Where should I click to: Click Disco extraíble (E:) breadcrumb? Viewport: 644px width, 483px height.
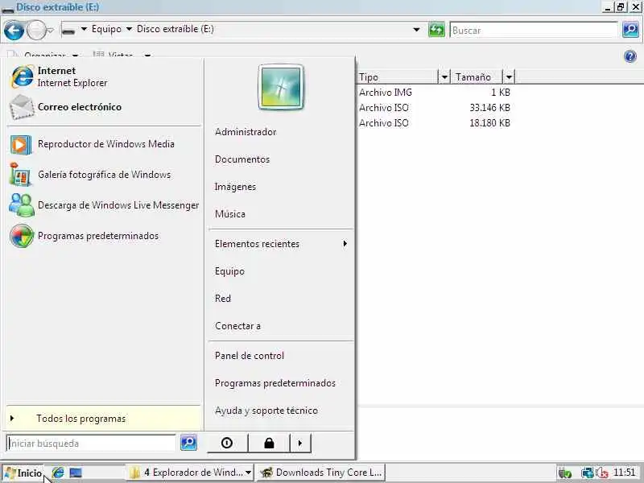(175, 29)
